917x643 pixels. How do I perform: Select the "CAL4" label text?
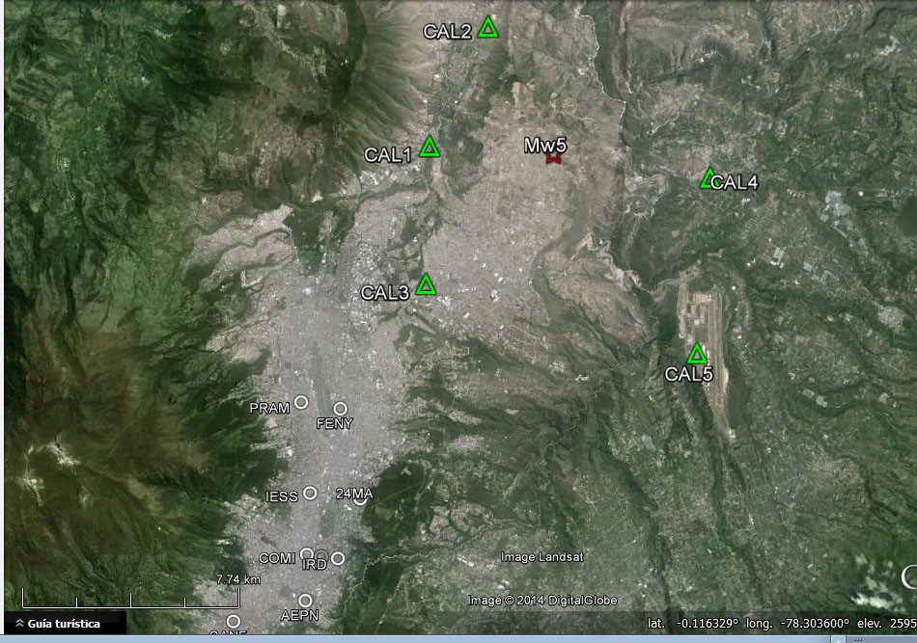(x=735, y=183)
